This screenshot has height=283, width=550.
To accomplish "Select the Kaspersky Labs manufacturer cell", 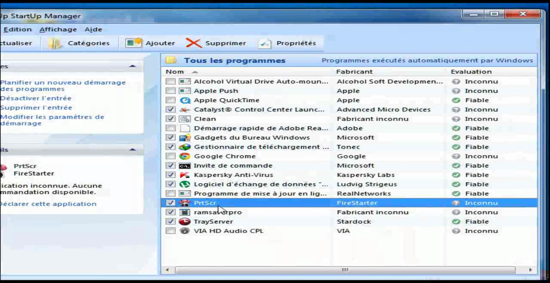I will [366, 175].
